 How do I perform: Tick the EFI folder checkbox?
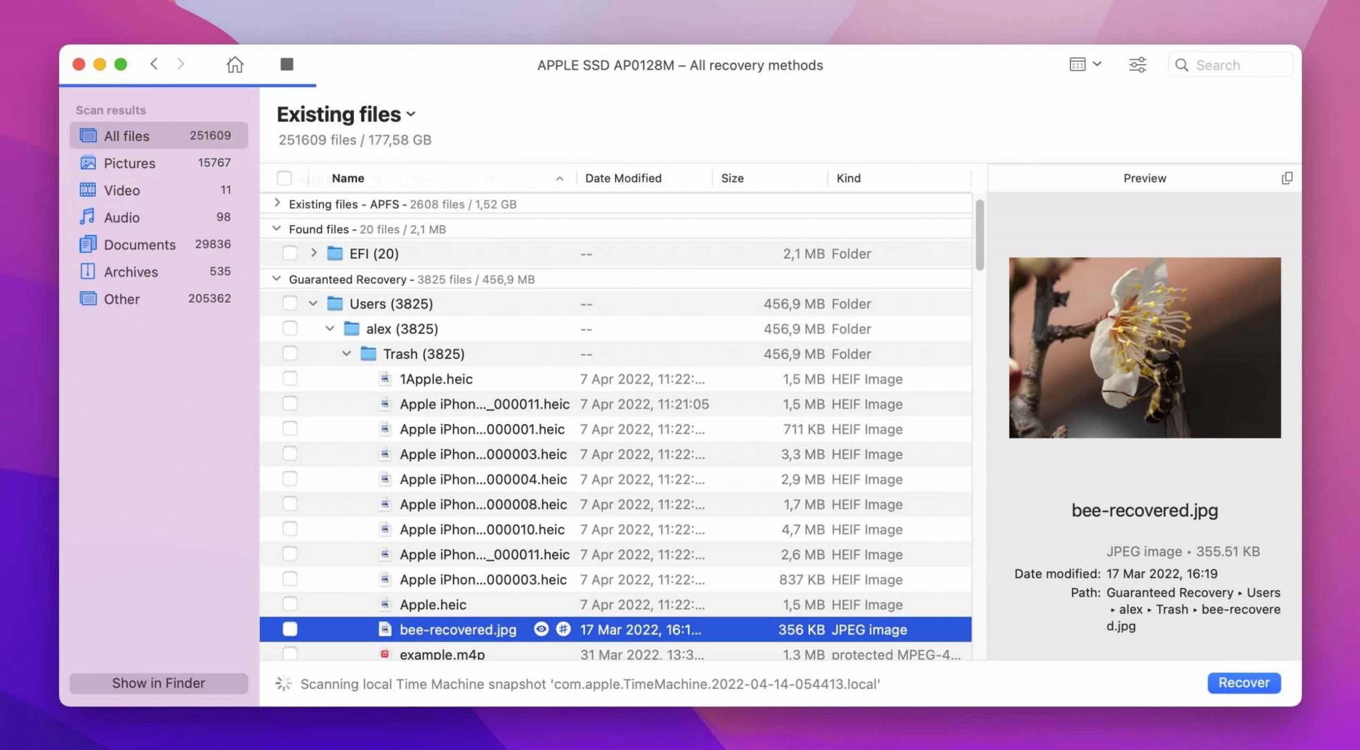(x=290, y=253)
